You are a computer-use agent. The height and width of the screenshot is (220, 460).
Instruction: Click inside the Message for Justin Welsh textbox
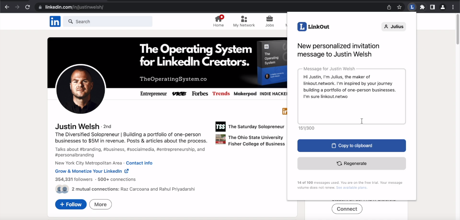click(x=351, y=96)
